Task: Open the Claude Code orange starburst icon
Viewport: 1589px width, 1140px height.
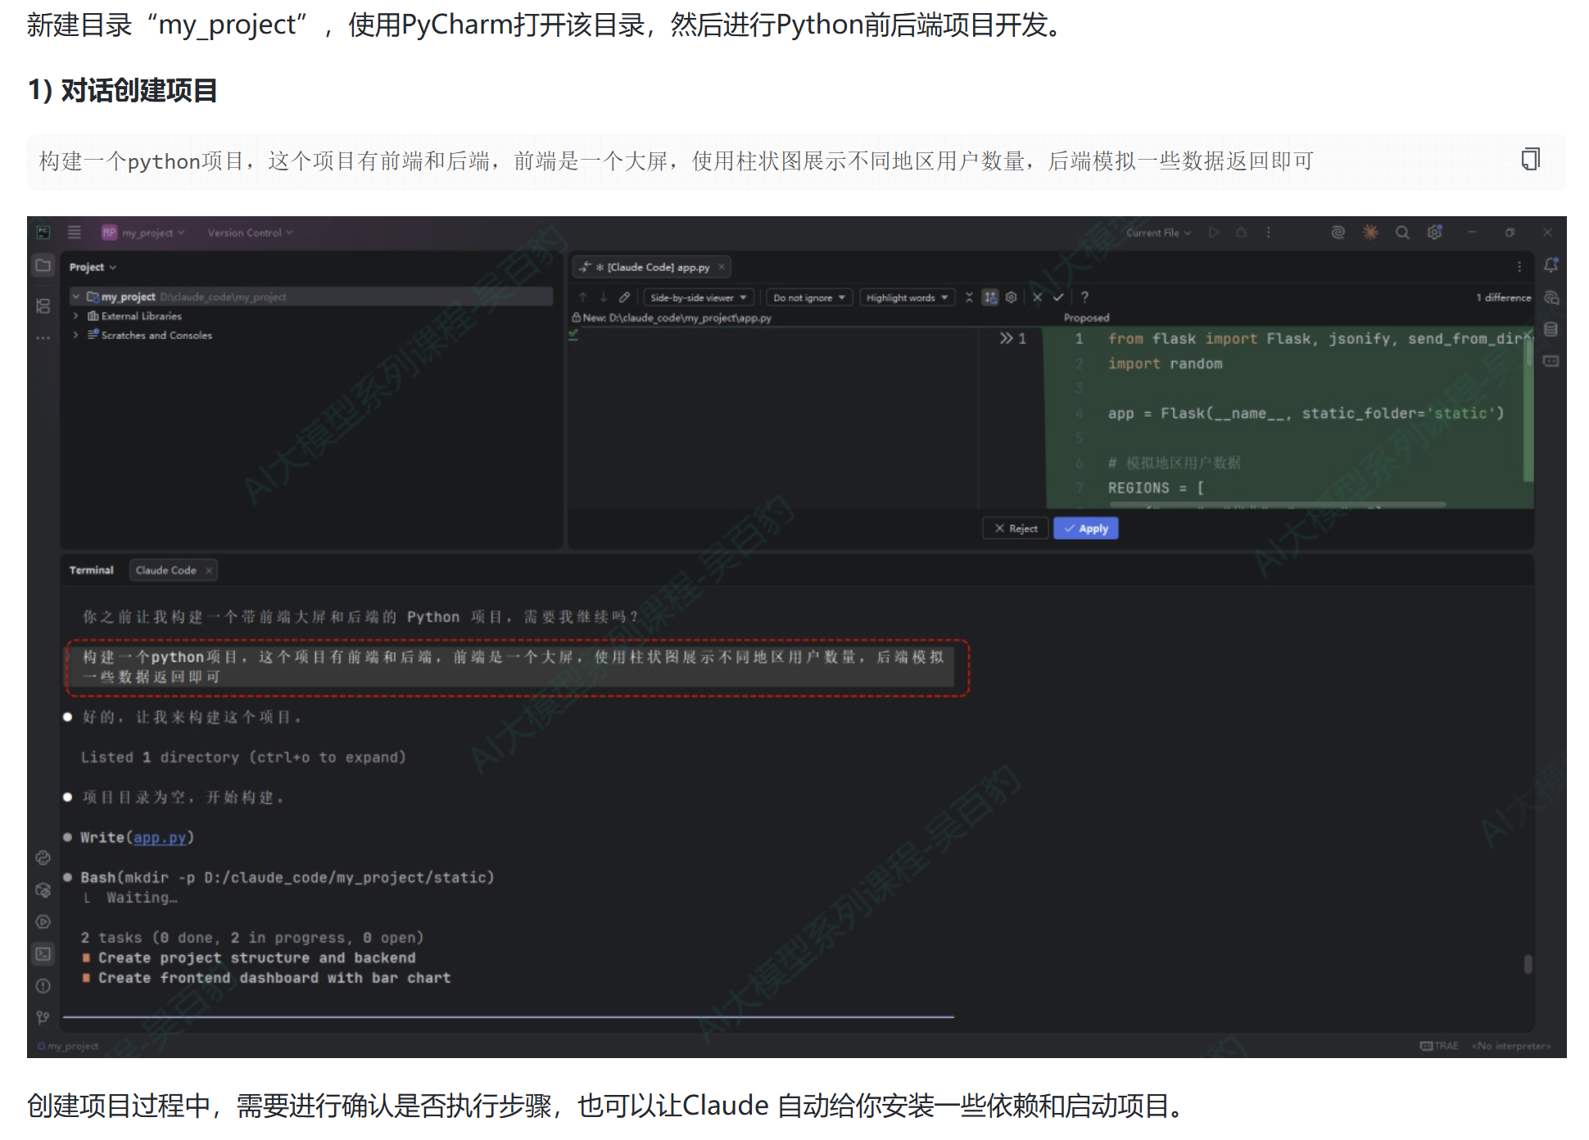Action: coord(1370,233)
